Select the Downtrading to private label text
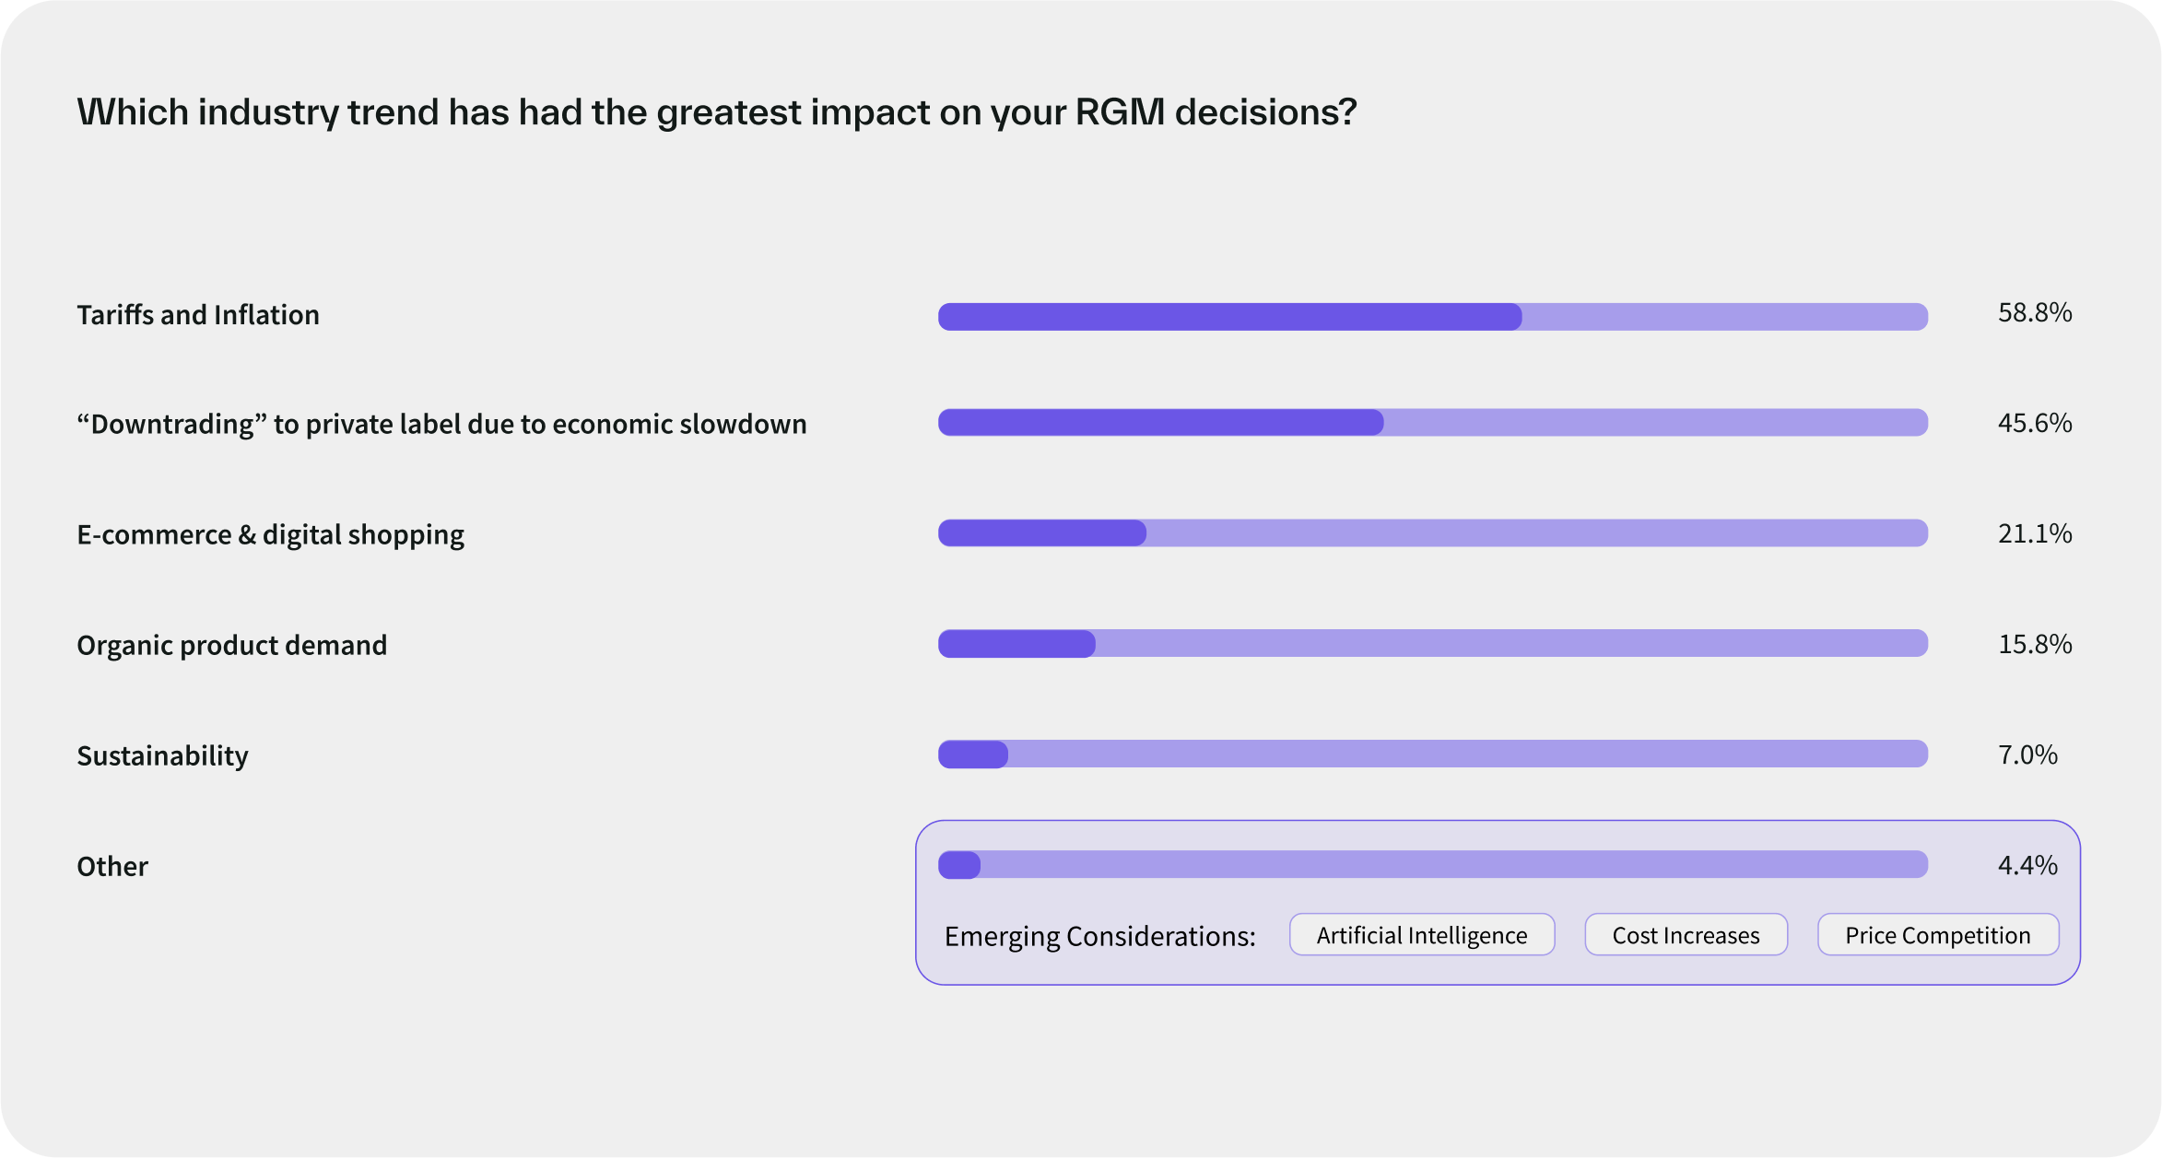The image size is (2162, 1158). pos(441,424)
